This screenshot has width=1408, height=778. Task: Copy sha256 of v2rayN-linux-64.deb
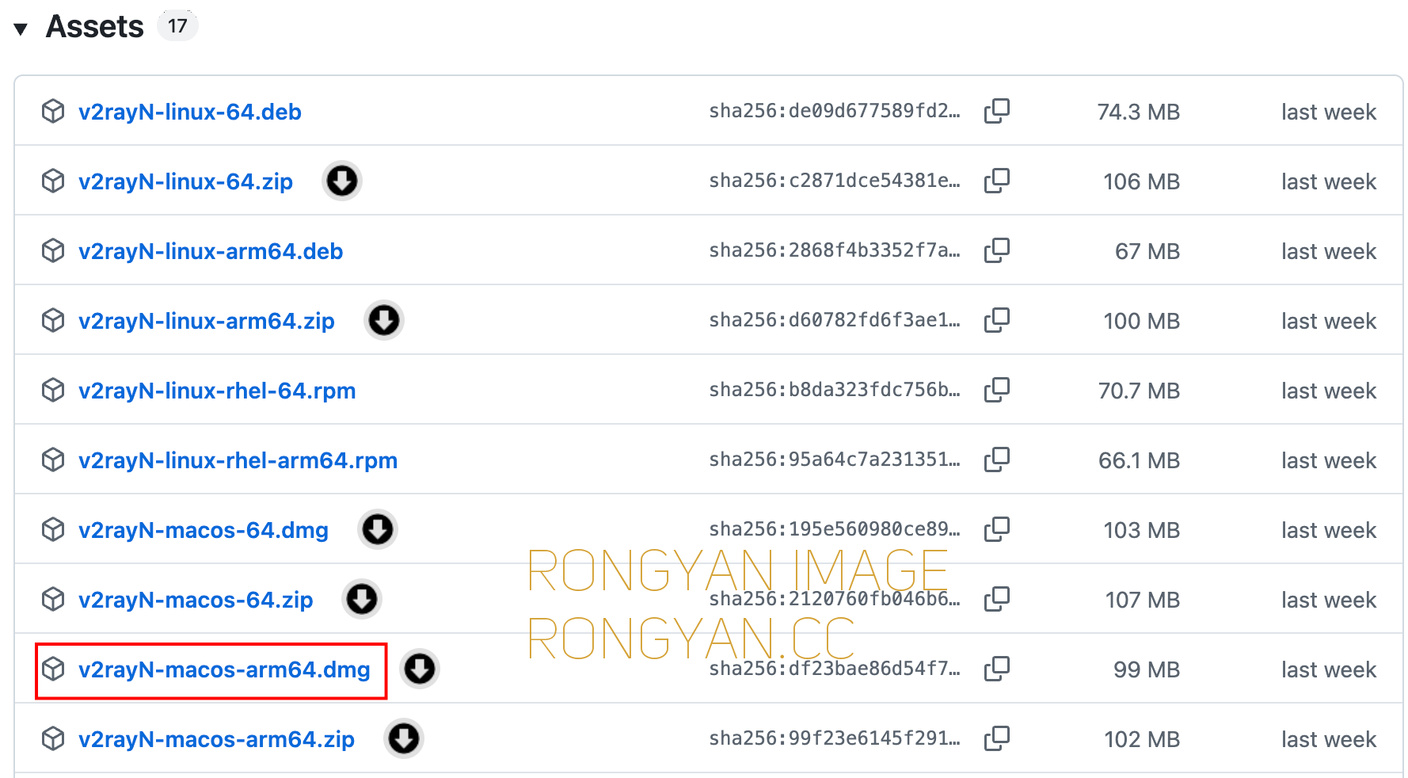pos(997,111)
